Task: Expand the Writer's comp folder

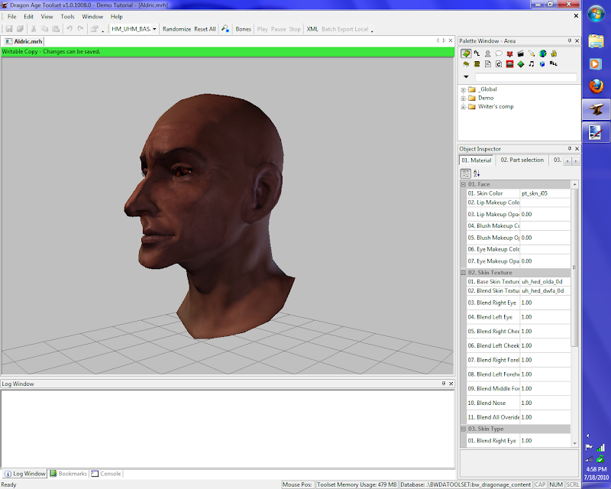Action: (x=464, y=106)
